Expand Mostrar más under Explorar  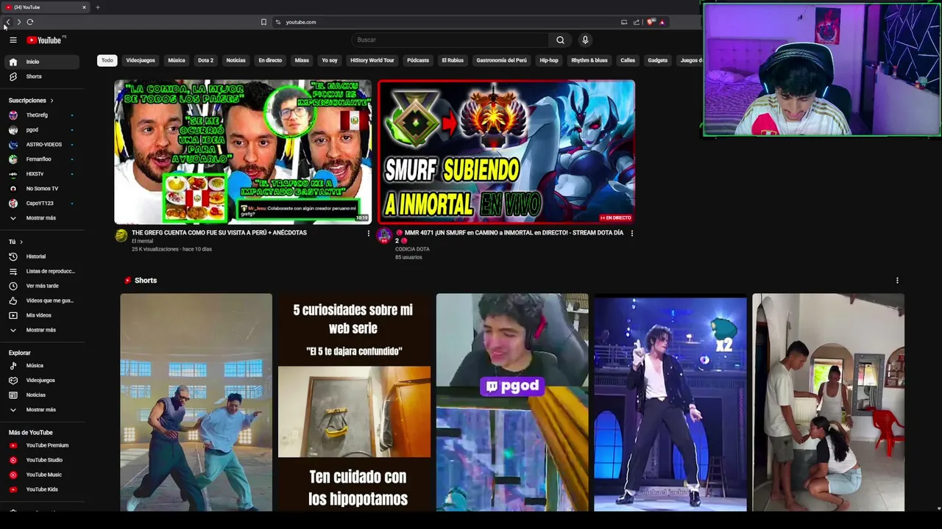coord(42,409)
